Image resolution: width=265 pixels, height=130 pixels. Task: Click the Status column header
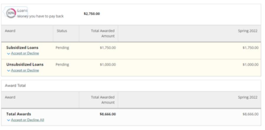point(62,31)
